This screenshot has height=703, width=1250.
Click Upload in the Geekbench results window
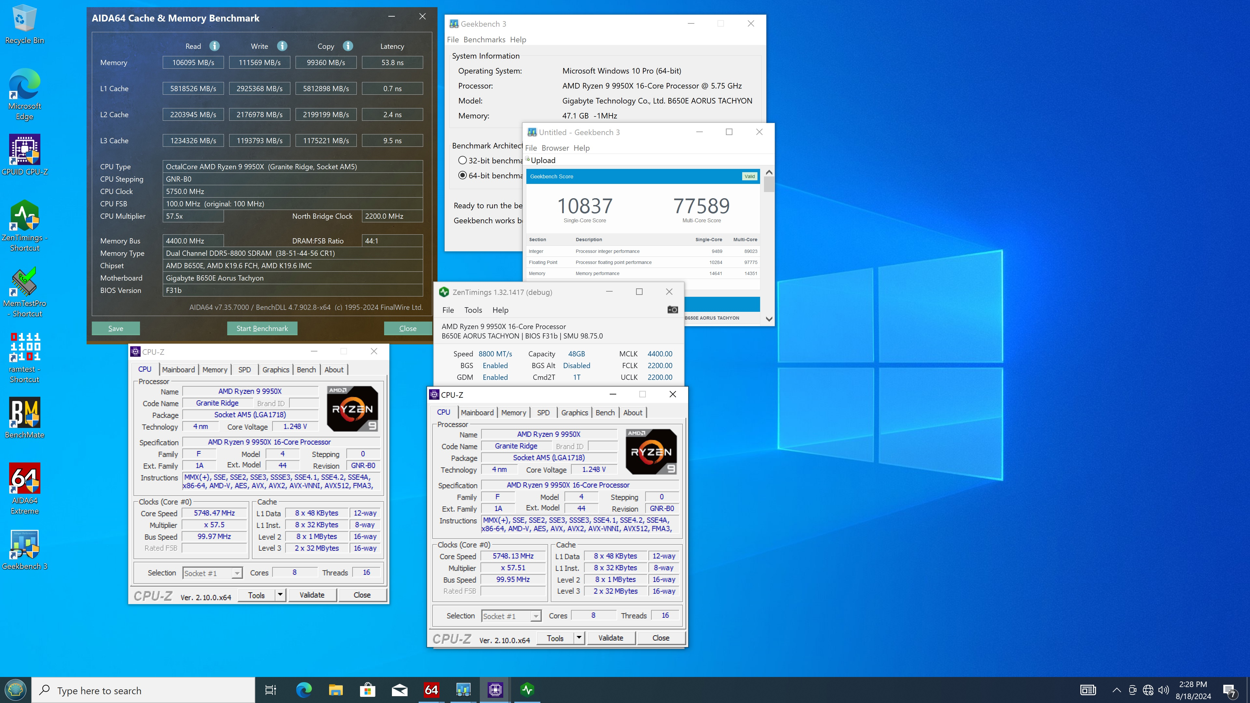541,160
